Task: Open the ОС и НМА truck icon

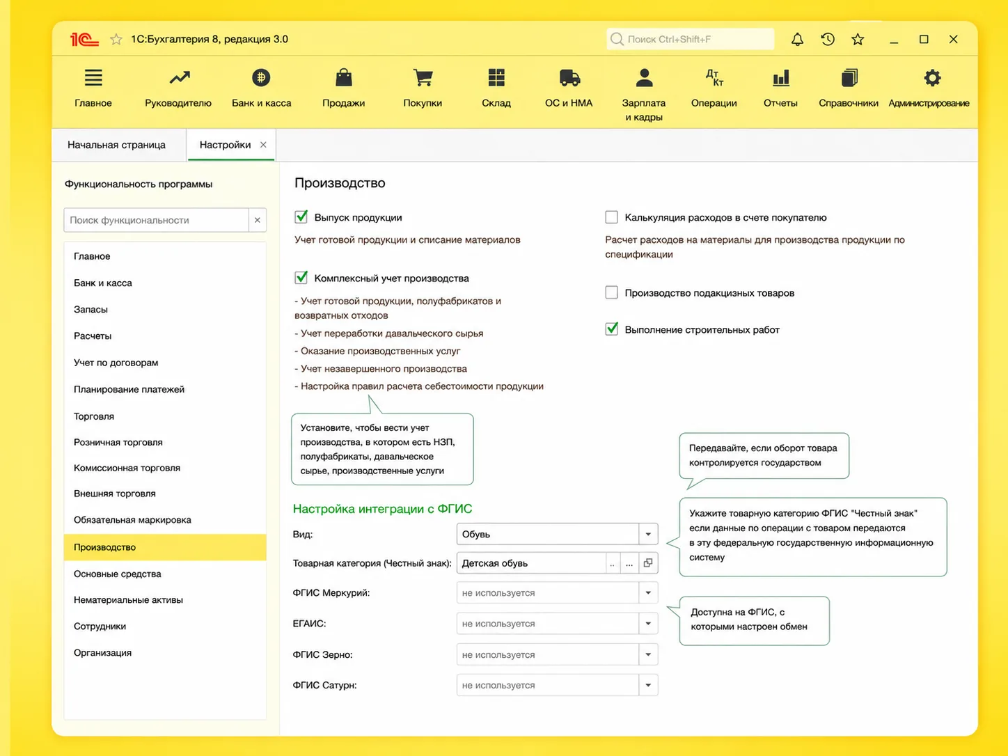Action: coord(569,77)
